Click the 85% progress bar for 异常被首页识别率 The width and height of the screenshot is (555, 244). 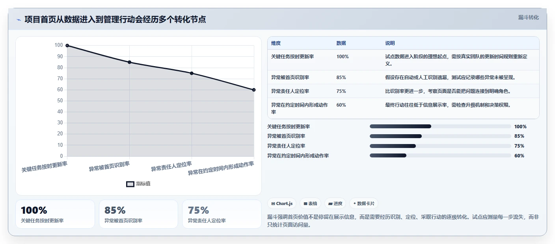coord(440,136)
